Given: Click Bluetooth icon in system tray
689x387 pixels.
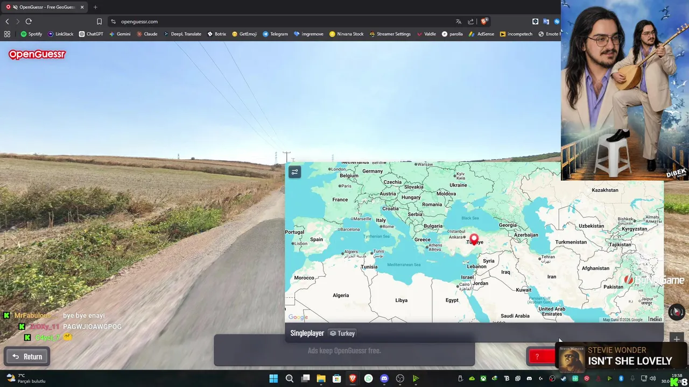Looking at the screenshot, I should coord(621,378).
